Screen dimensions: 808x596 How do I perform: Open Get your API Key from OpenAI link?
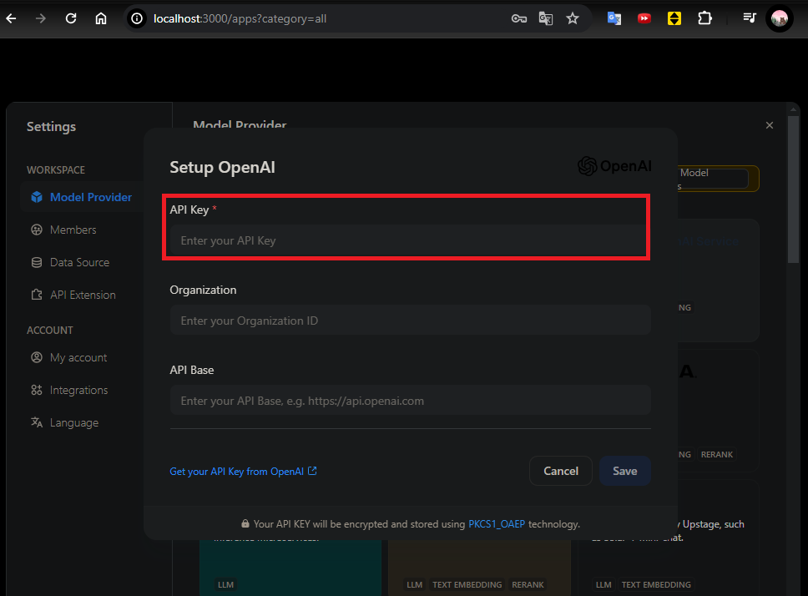pos(236,472)
